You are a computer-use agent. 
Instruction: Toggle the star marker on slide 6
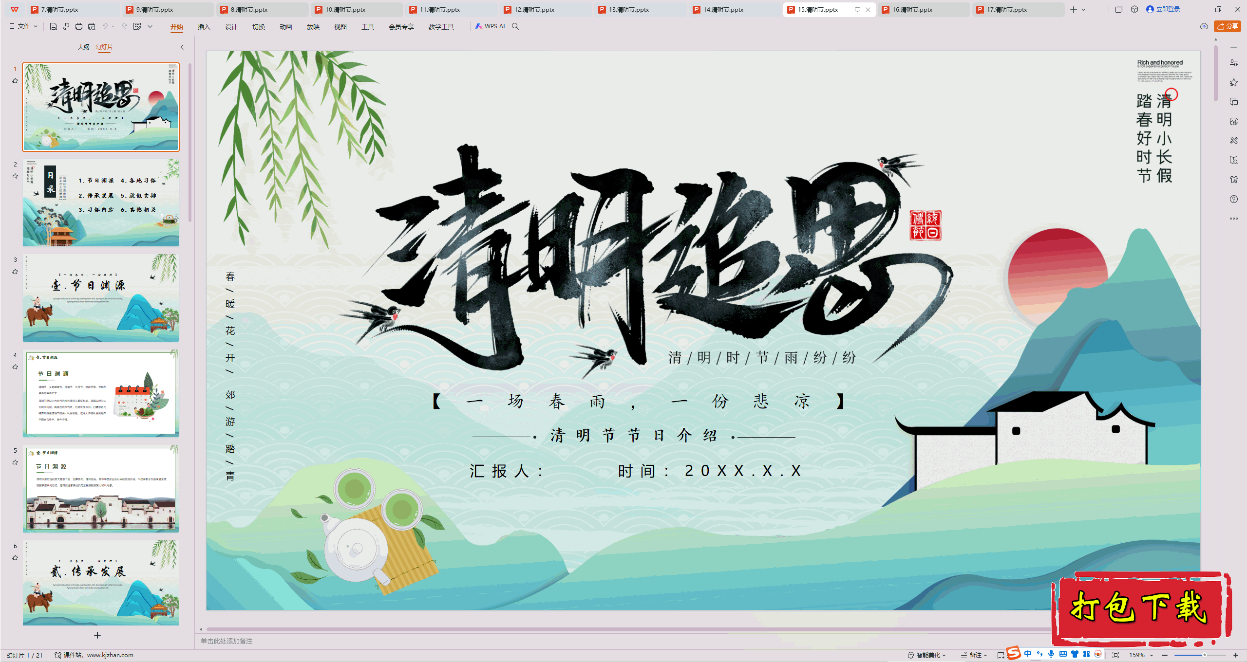click(x=15, y=558)
